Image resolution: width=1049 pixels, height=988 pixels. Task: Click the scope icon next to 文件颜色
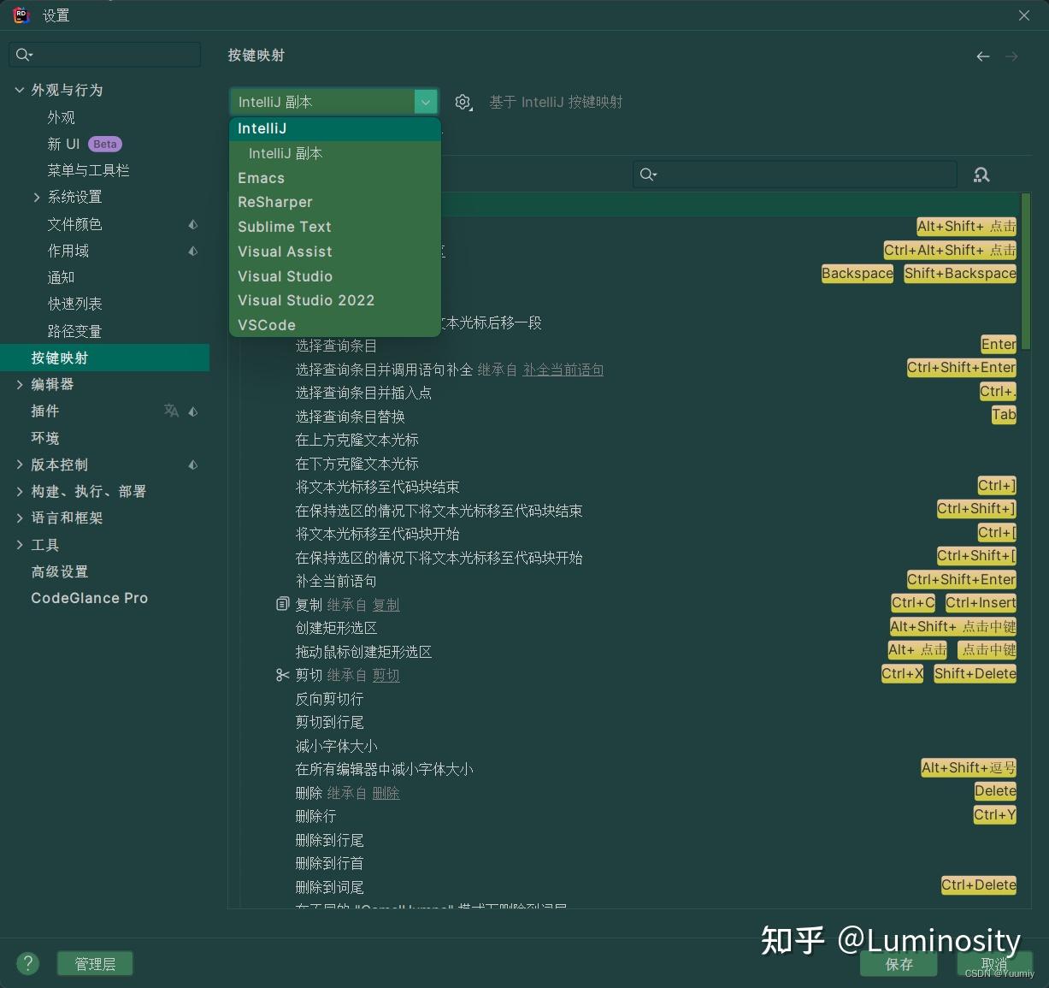point(193,224)
